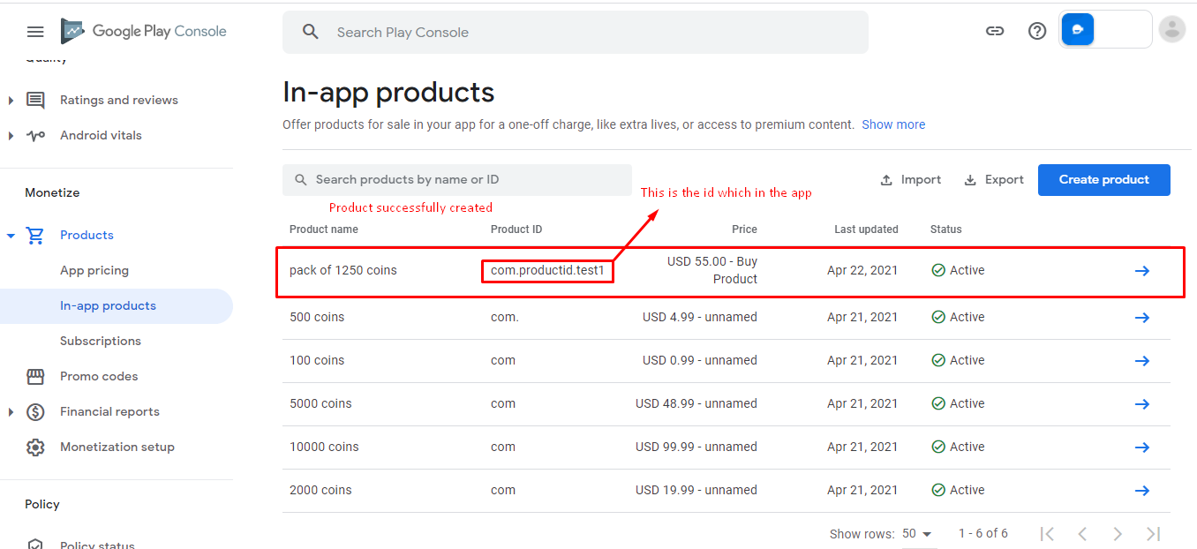The width and height of the screenshot is (1197, 549).
Task: Select App pricing in sidebar
Action: tap(94, 270)
